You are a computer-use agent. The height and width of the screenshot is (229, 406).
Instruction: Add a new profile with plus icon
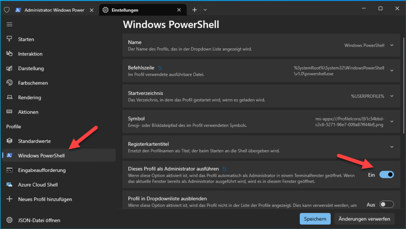pos(10,199)
